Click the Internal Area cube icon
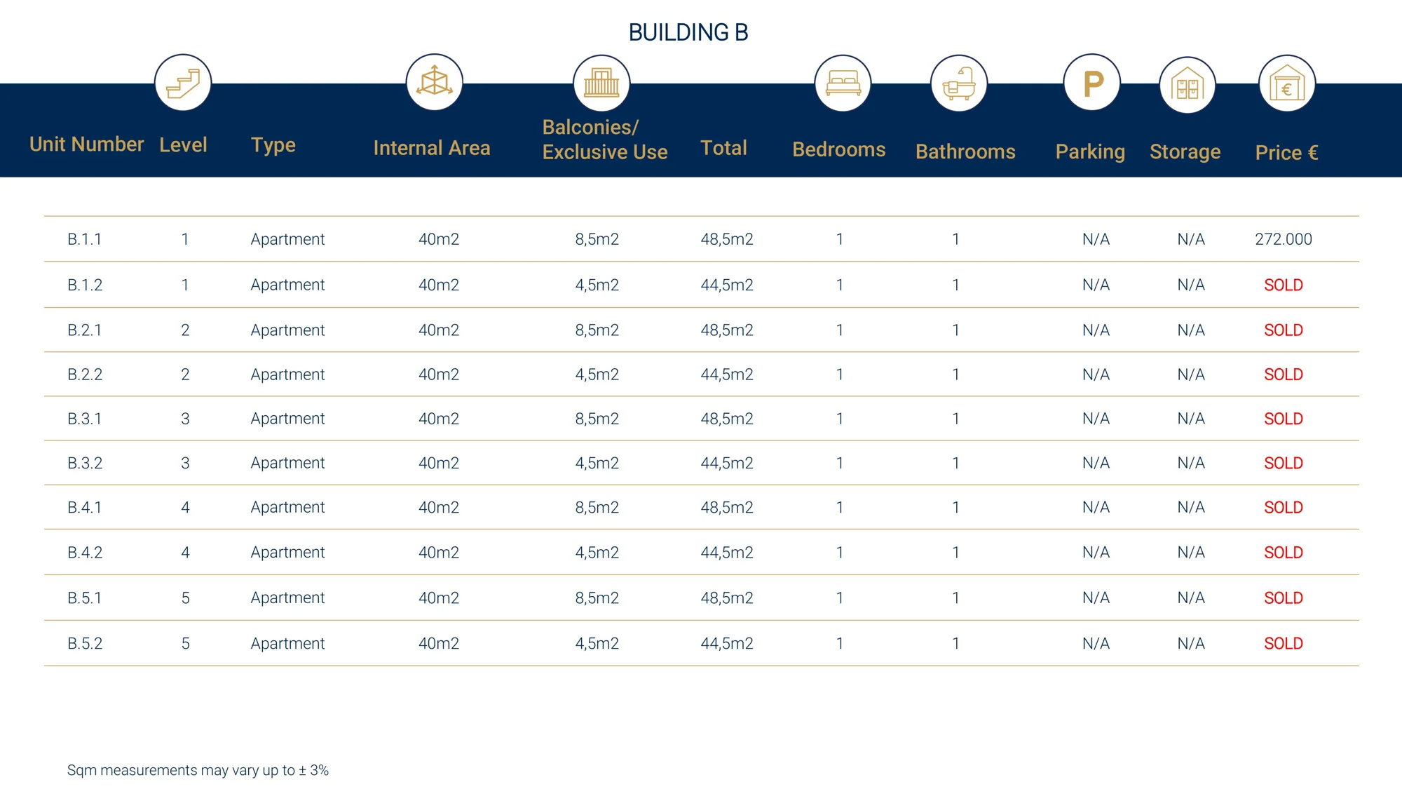The height and width of the screenshot is (789, 1402). (x=435, y=82)
